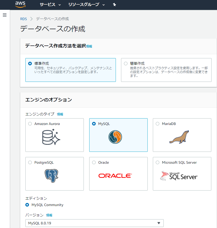
Task: Choose Amazon Aurora engine radio button
Action: 30,124
